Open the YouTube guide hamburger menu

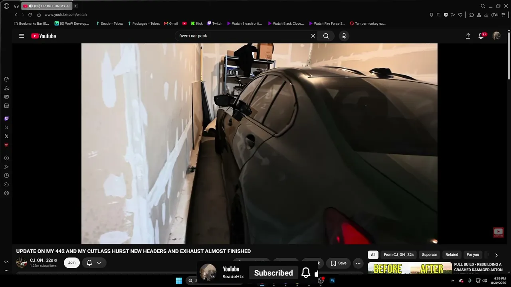pyautogui.click(x=22, y=36)
